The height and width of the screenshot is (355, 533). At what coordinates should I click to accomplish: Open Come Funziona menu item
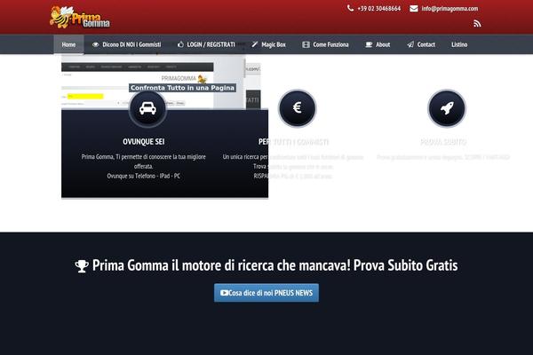click(x=325, y=44)
